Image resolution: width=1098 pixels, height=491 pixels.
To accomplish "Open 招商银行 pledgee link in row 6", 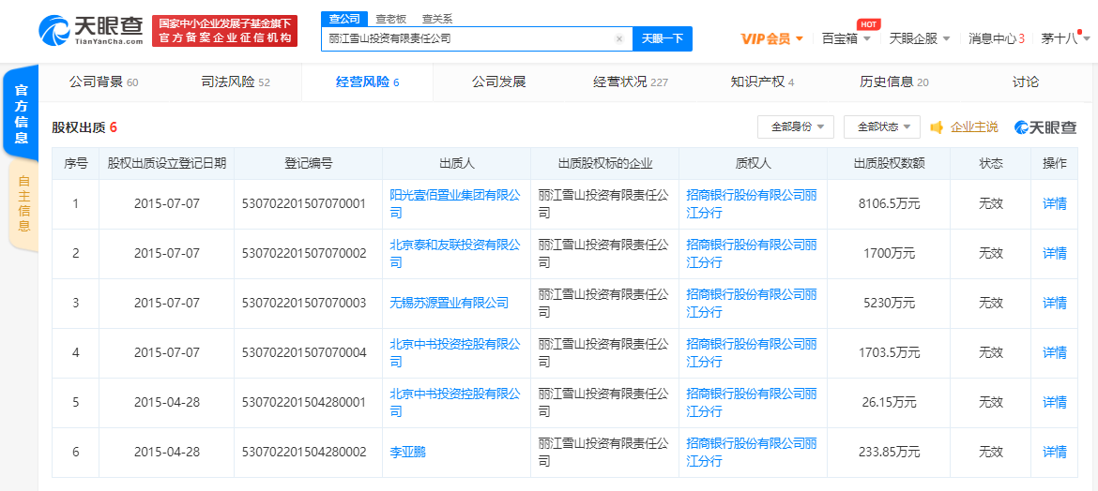I will coord(752,452).
